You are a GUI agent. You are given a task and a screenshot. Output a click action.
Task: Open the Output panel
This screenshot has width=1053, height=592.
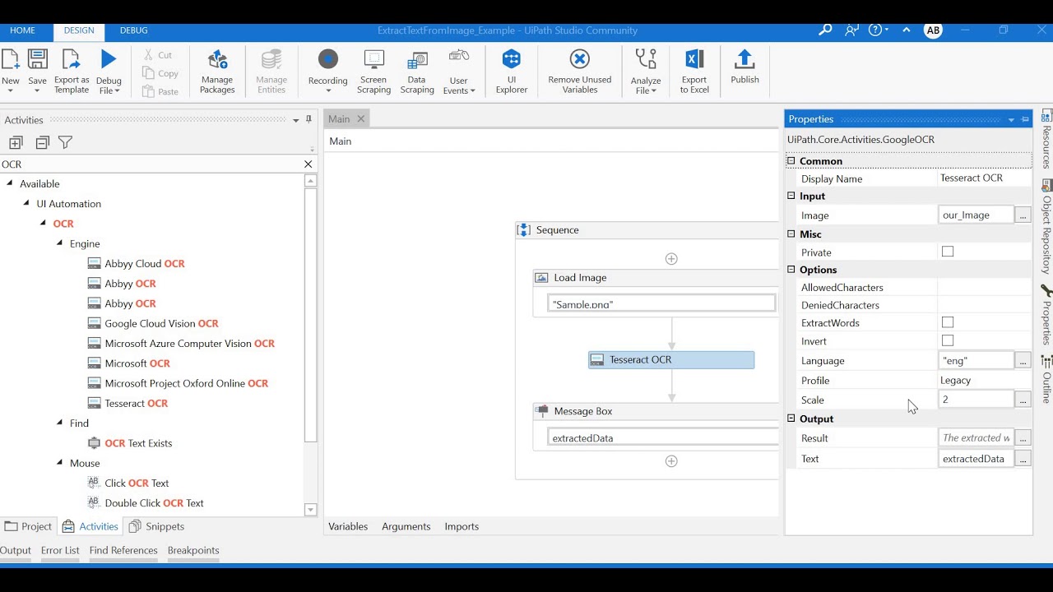16,550
